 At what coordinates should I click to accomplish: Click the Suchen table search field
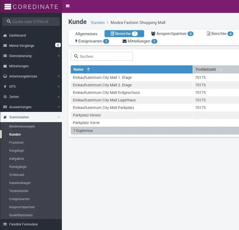102,56
